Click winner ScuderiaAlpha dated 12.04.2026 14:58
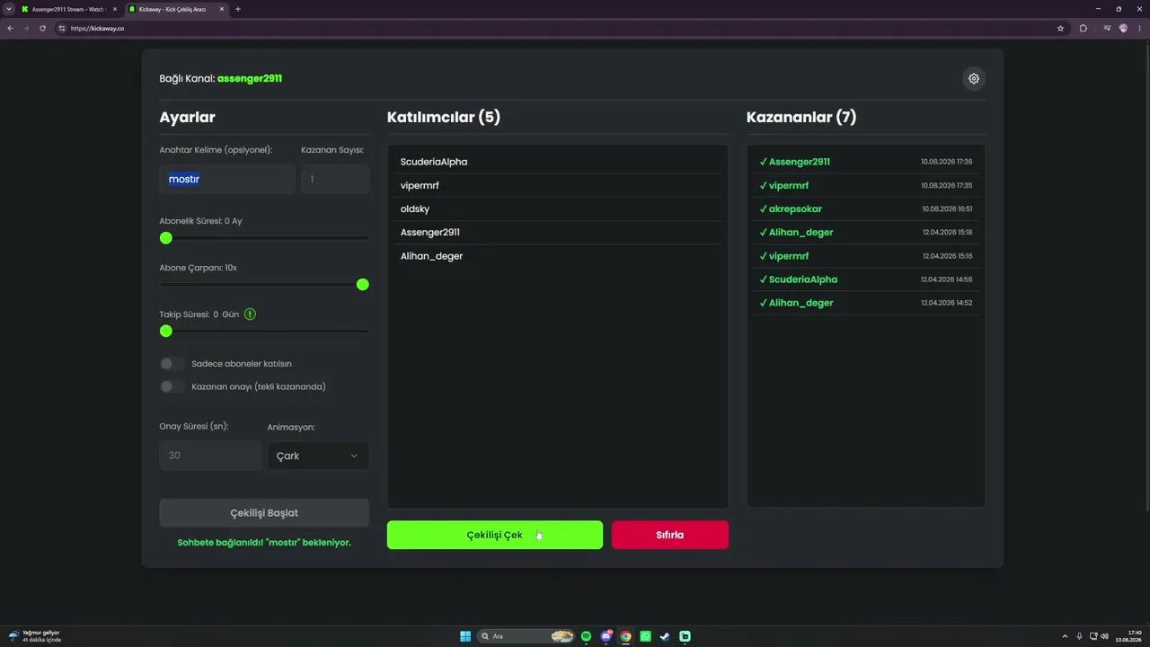Screen dimensions: 1150x647 coord(866,279)
